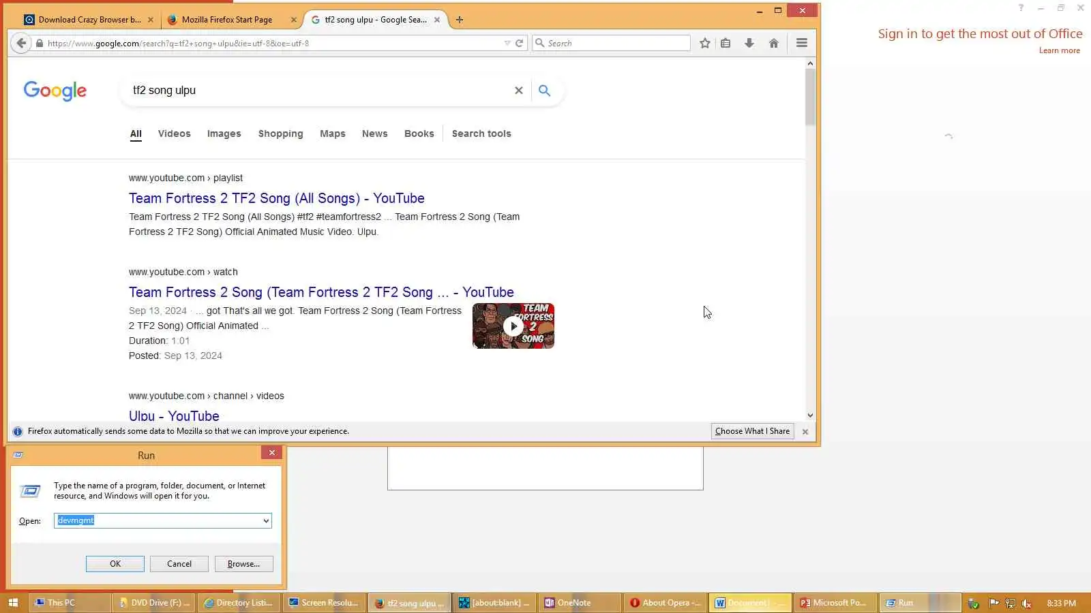This screenshot has width=1091, height=613.
Task: Open the Team Fortress 2 TF2 Song (All Songs) result
Action: (277, 198)
